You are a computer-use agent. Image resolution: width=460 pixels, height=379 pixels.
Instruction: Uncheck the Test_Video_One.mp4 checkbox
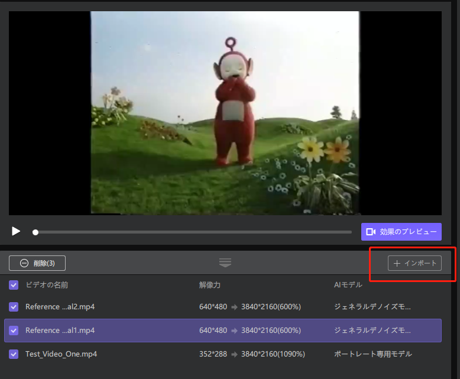pyautogui.click(x=14, y=354)
